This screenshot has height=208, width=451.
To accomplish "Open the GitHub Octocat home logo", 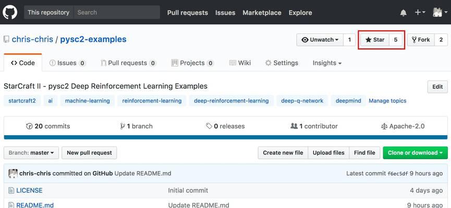I will pos(10,12).
